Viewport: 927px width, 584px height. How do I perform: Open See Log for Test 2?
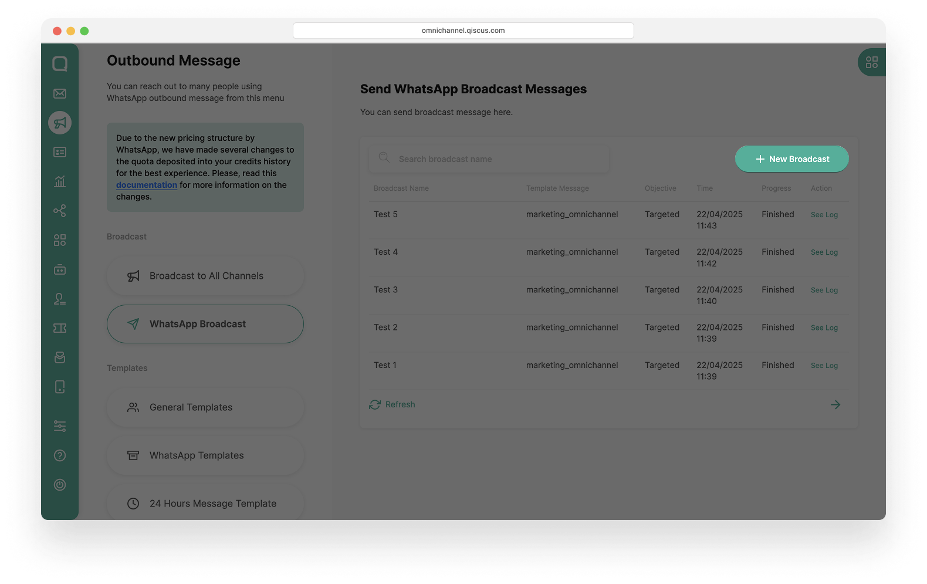click(x=824, y=328)
